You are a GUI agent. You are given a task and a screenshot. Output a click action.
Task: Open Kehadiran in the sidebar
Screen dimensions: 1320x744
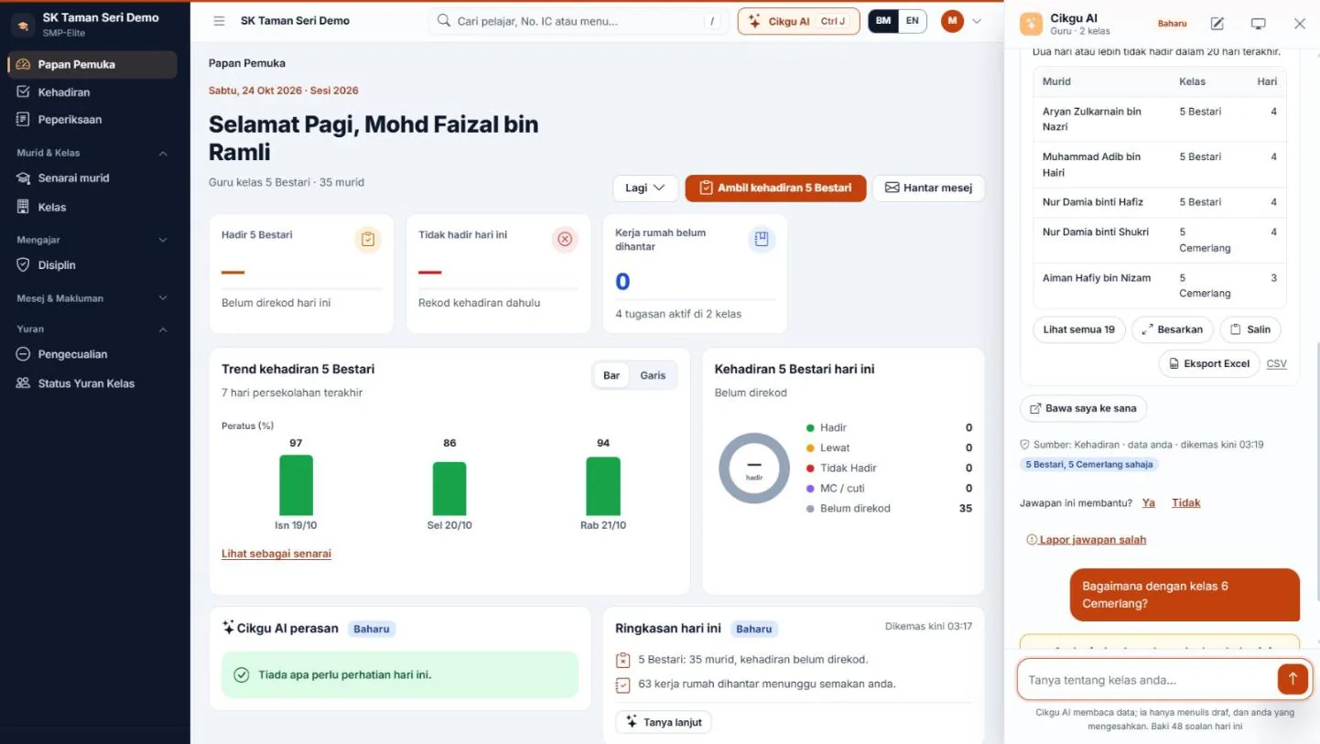[x=92, y=92]
